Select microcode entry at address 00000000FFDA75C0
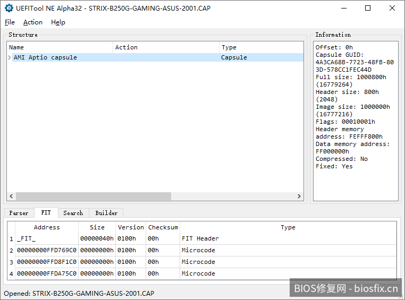 click(x=47, y=274)
